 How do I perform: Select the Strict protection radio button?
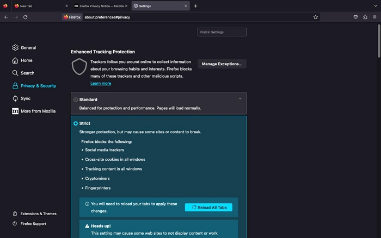76,123
